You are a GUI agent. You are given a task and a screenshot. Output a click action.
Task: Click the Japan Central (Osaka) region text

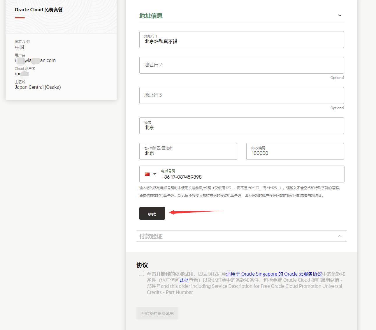pyautogui.click(x=38, y=87)
